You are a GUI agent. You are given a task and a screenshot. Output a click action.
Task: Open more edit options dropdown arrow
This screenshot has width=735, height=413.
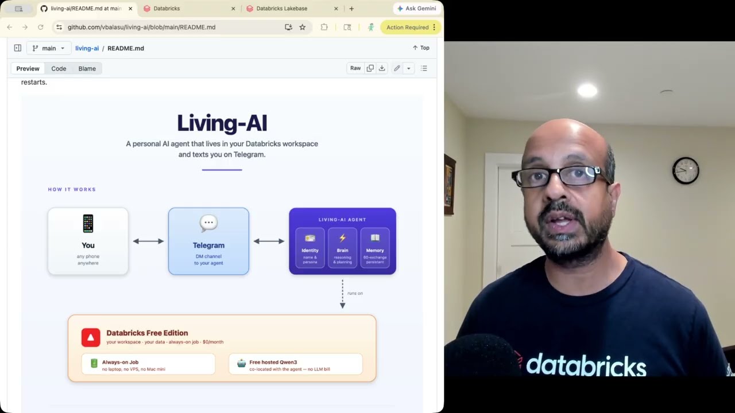(408, 68)
